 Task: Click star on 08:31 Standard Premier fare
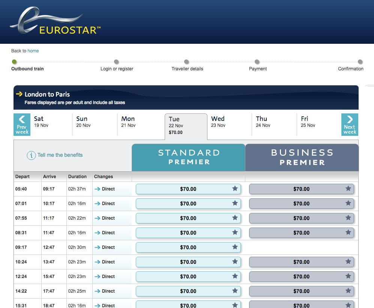click(x=235, y=232)
